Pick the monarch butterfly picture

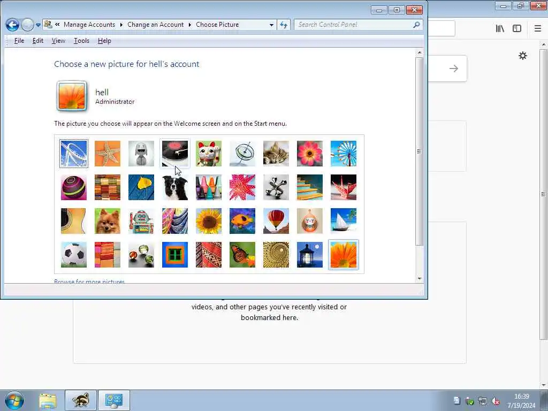coord(242,255)
